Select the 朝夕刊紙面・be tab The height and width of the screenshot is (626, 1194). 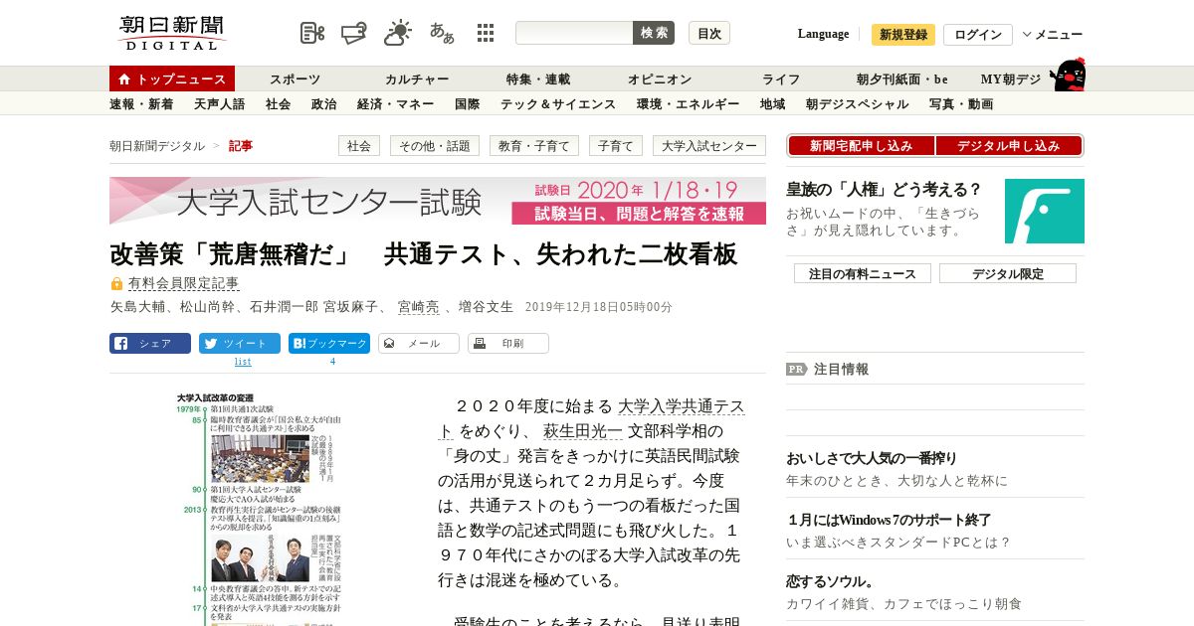pyautogui.click(x=902, y=79)
